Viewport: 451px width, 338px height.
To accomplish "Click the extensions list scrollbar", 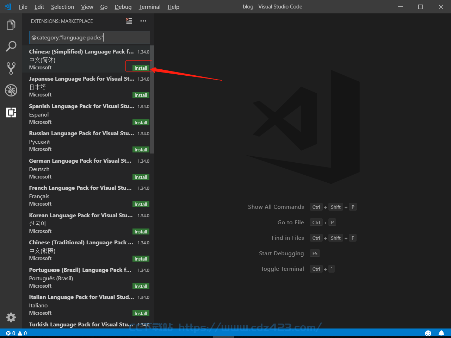I will click(152, 100).
